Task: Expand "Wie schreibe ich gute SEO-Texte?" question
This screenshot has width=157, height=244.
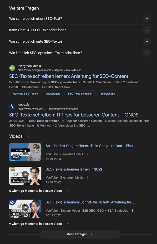Action: point(80,42)
